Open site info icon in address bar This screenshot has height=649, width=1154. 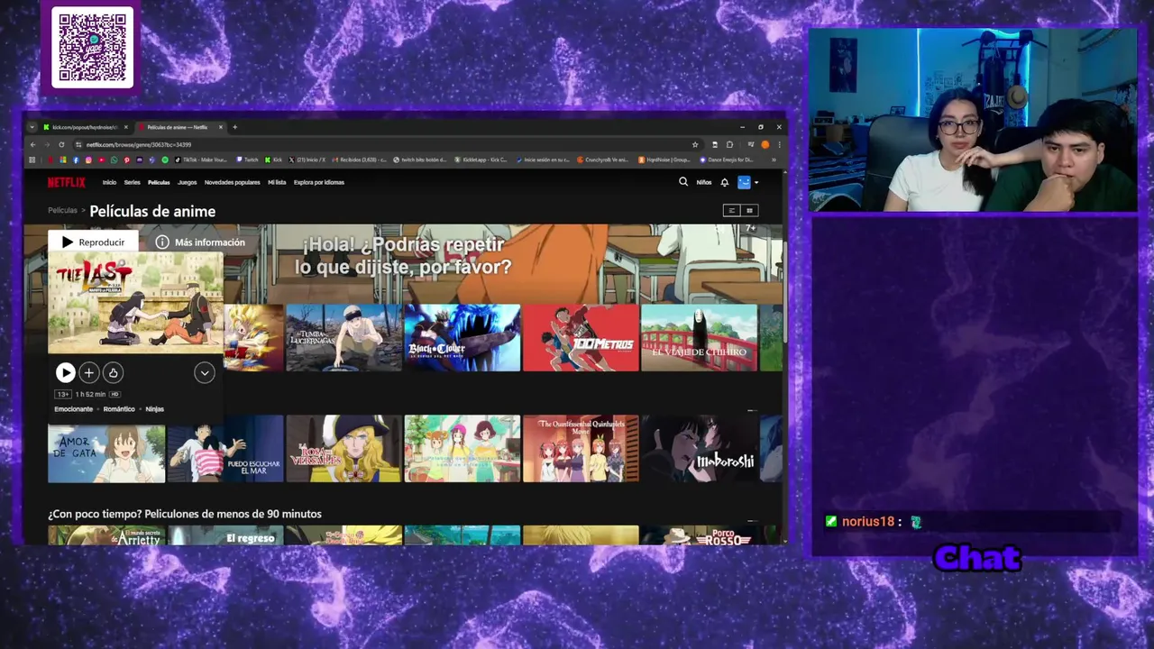tap(78, 144)
